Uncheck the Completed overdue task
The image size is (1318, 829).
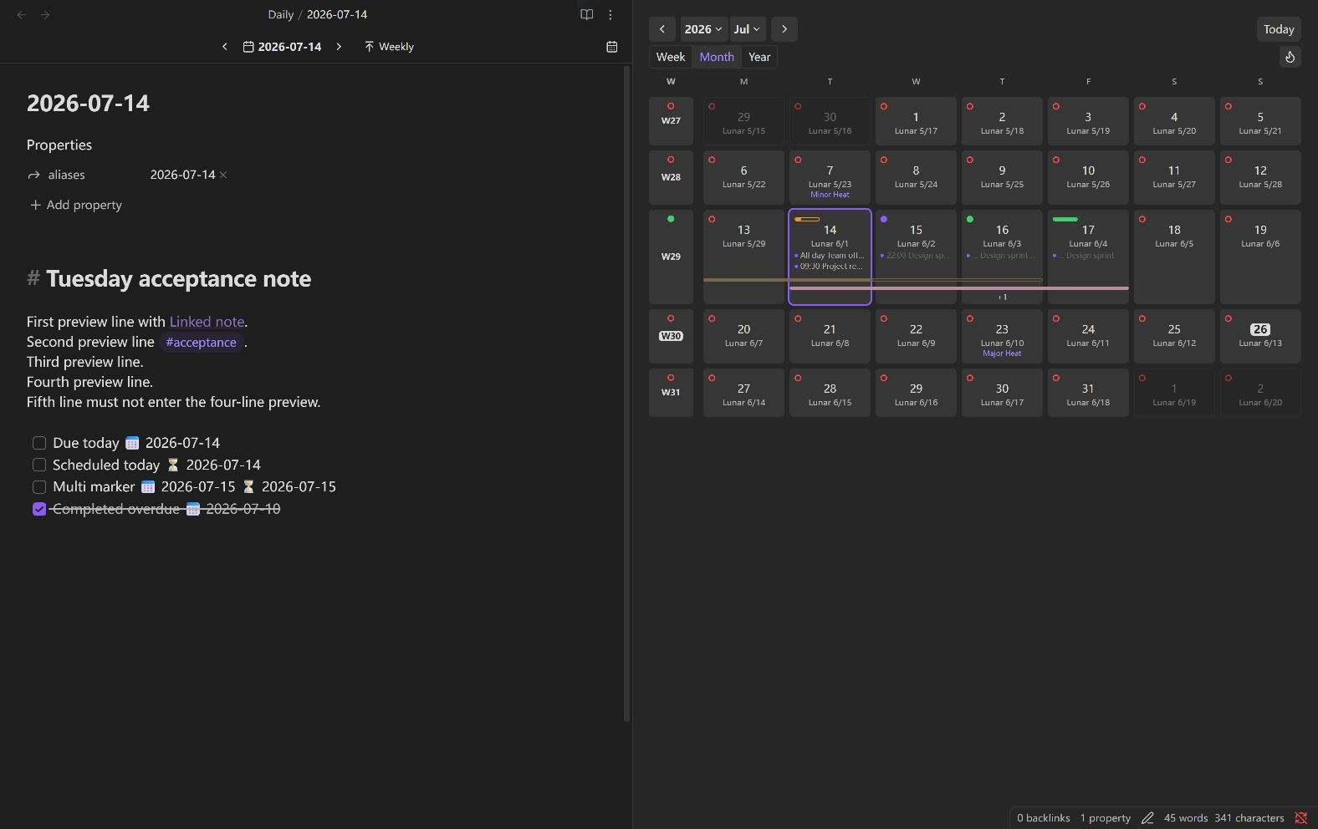click(39, 509)
